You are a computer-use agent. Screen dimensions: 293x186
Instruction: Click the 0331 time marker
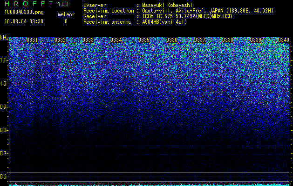pos(32,40)
